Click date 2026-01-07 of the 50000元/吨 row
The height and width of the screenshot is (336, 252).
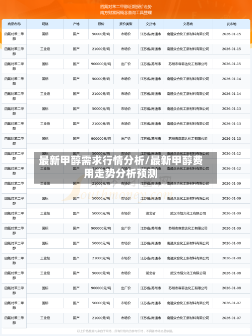click(x=231, y=303)
